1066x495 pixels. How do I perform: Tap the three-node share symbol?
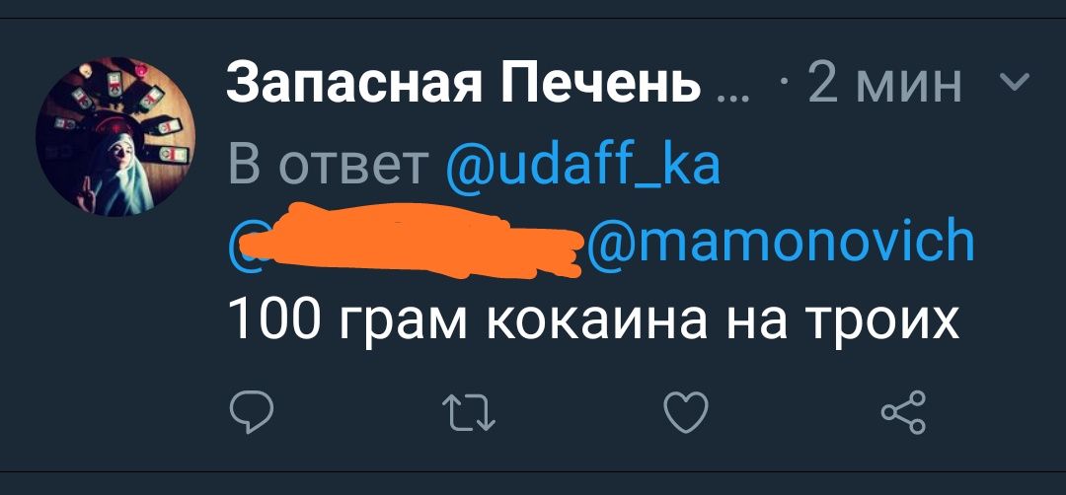click(903, 412)
